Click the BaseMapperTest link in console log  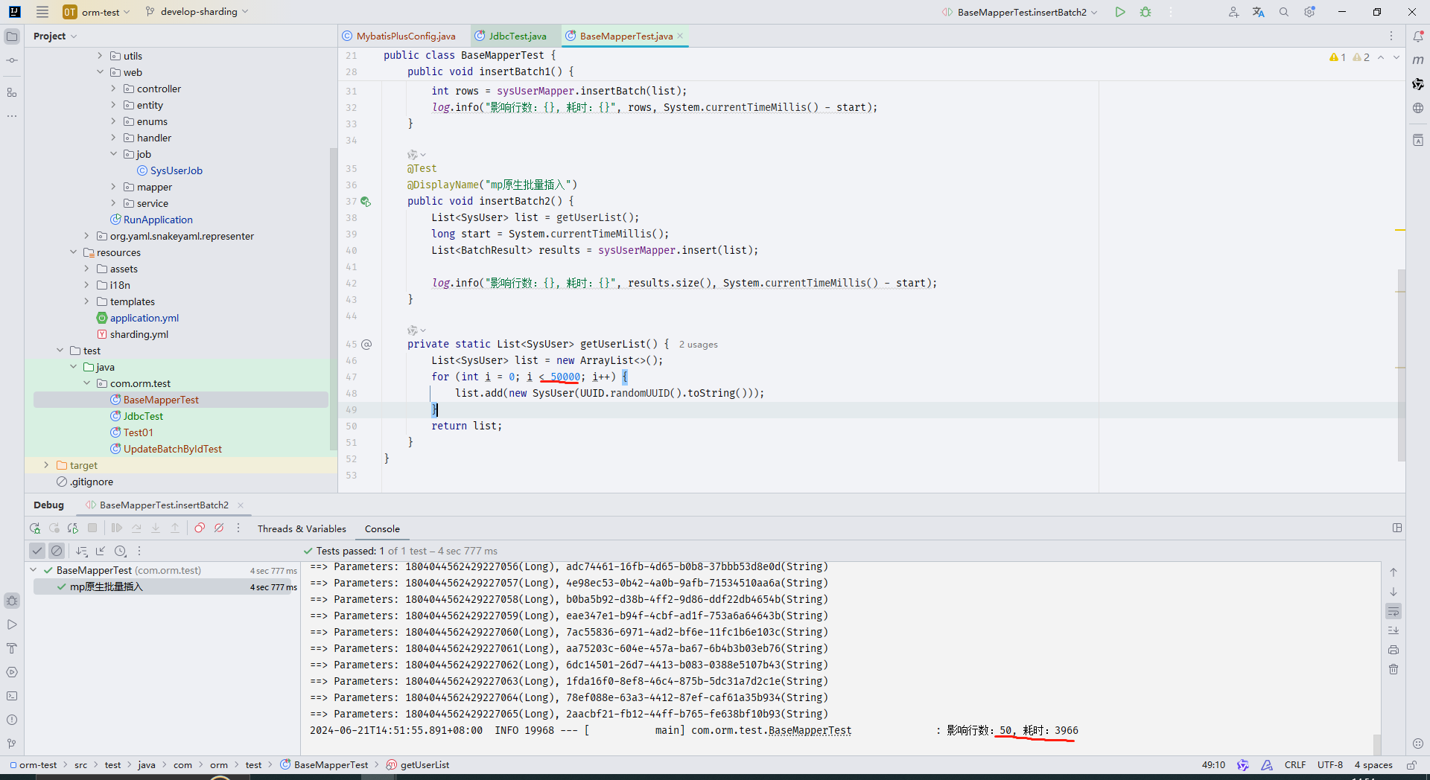pos(809,731)
